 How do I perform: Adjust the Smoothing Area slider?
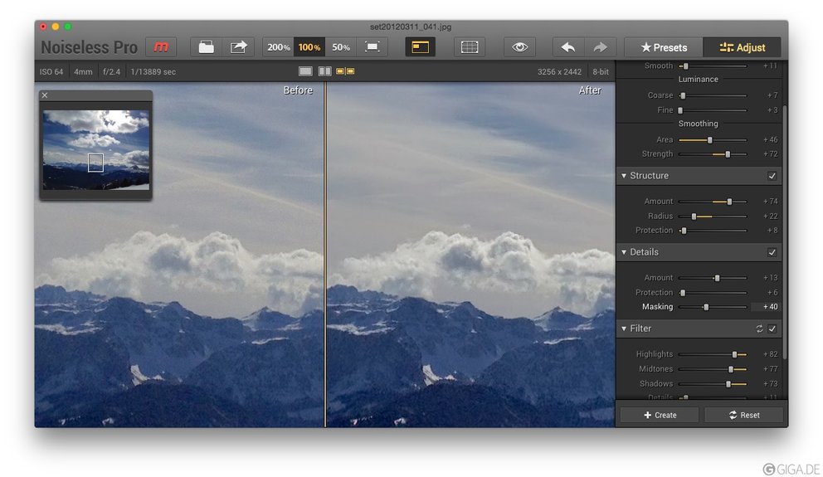713,140
